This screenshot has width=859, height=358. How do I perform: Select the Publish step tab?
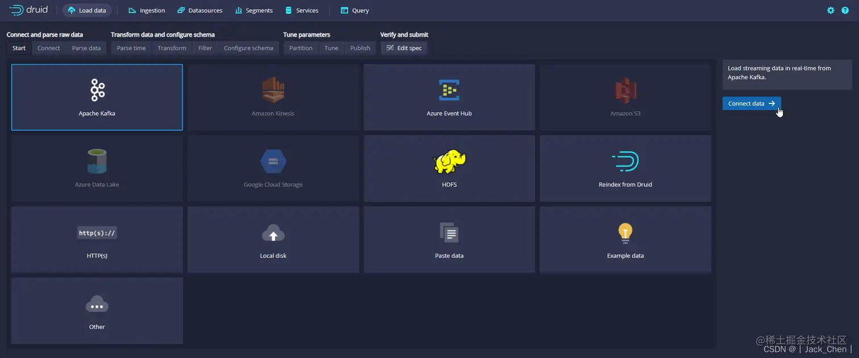(360, 48)
